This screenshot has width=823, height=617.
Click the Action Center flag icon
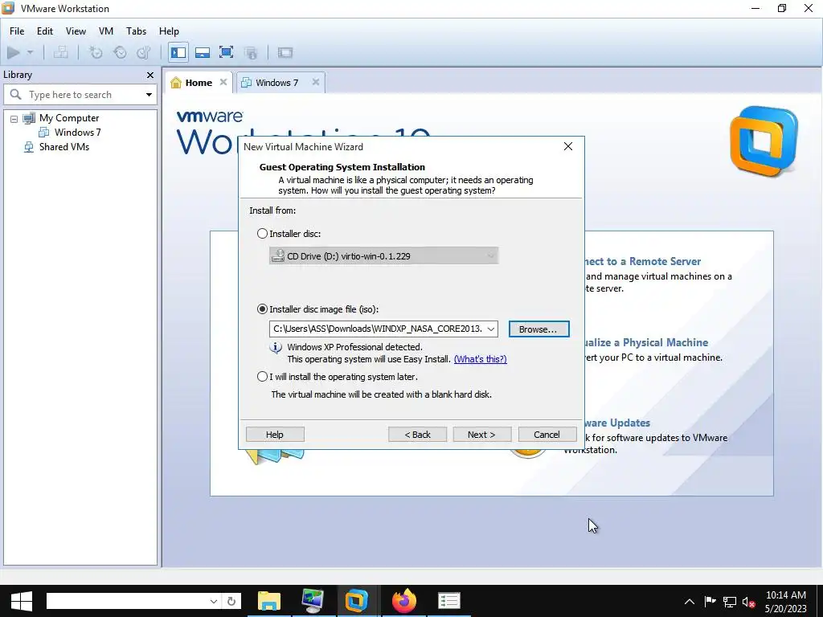[710, 602]
